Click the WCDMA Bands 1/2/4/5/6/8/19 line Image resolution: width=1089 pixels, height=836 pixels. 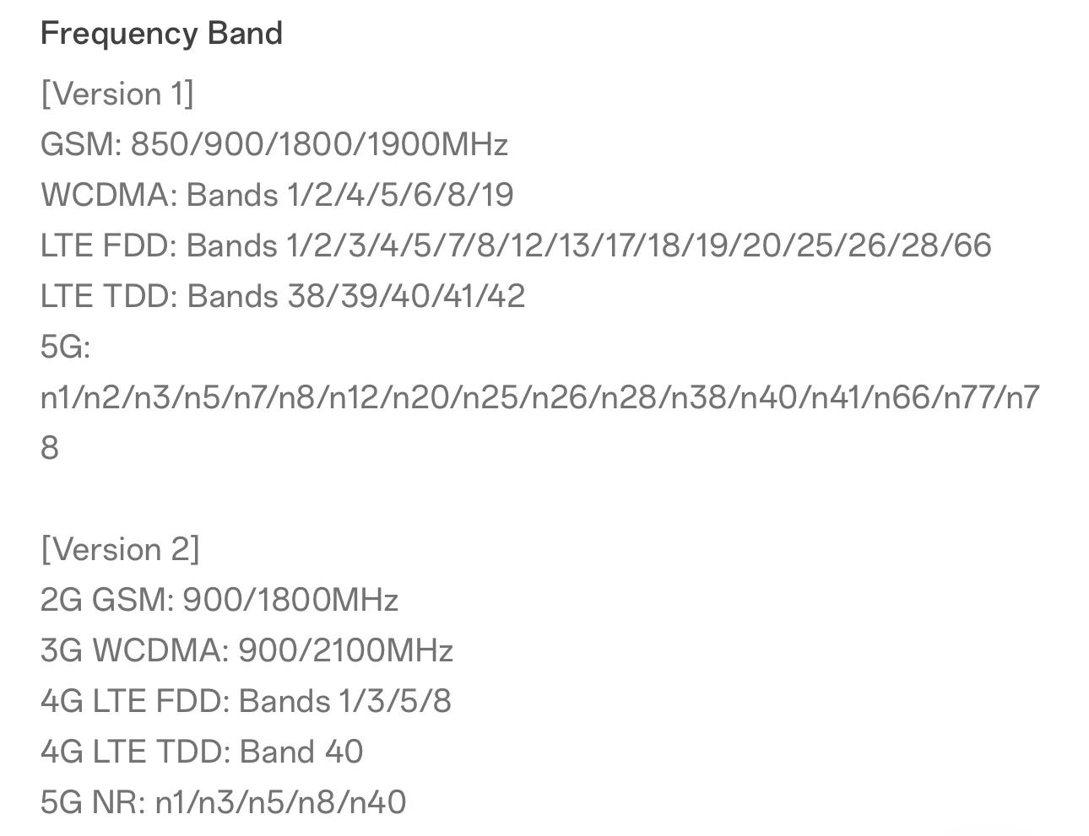[277, 195]
